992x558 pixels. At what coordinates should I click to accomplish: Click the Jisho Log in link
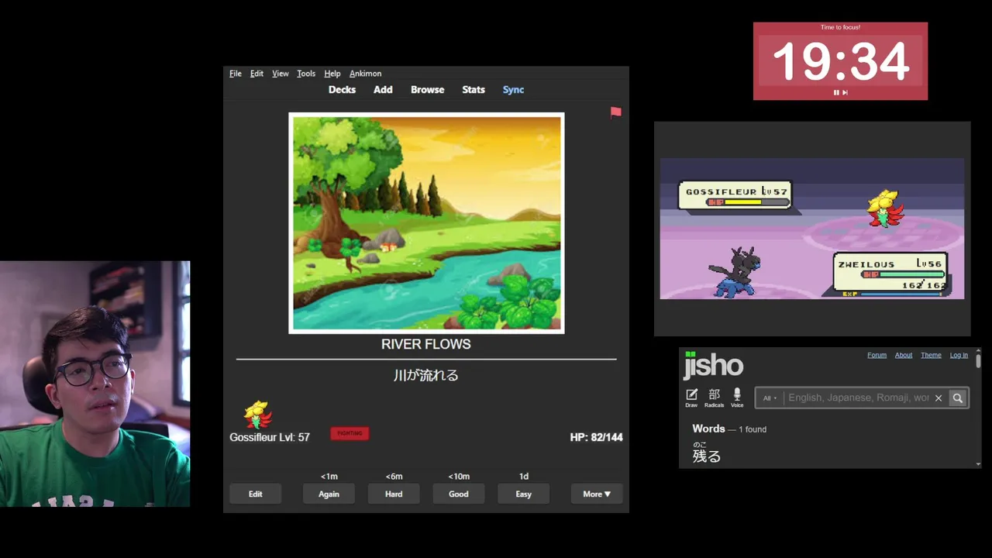click(959, 355)
